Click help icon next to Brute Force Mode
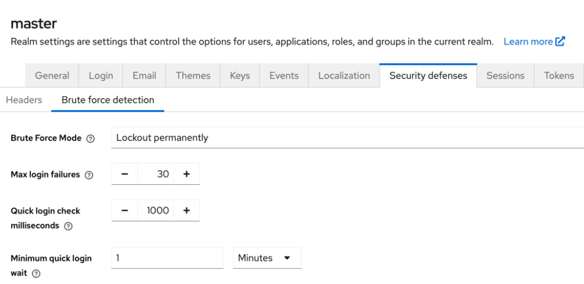Viewport: 584px width, 284px height. point(90,138)
